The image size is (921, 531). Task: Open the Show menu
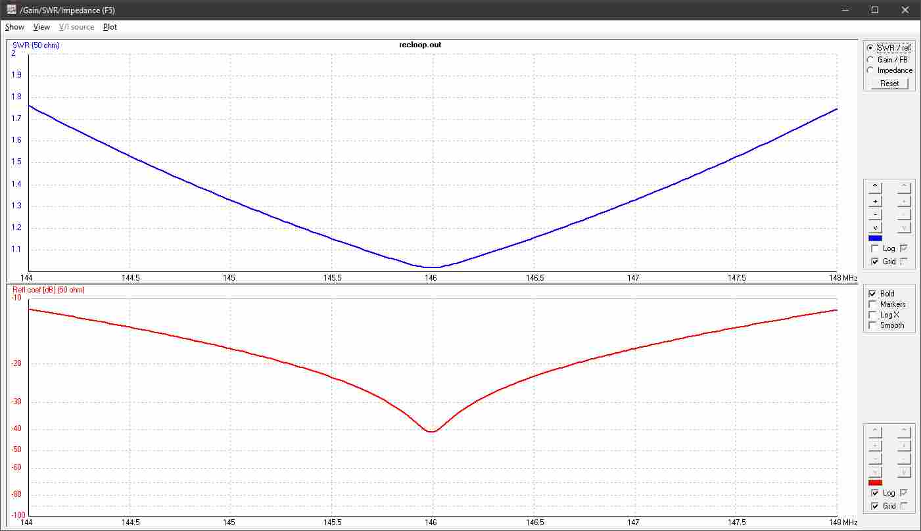pos(14,27)
